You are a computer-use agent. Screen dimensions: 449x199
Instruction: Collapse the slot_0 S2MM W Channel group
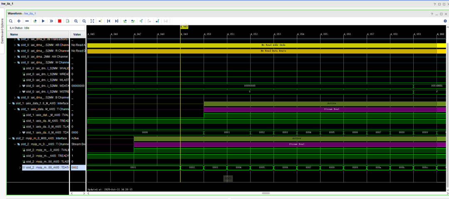coord(15,62)
